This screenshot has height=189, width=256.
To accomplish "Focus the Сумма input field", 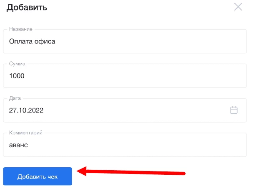I will coord(125,76).
